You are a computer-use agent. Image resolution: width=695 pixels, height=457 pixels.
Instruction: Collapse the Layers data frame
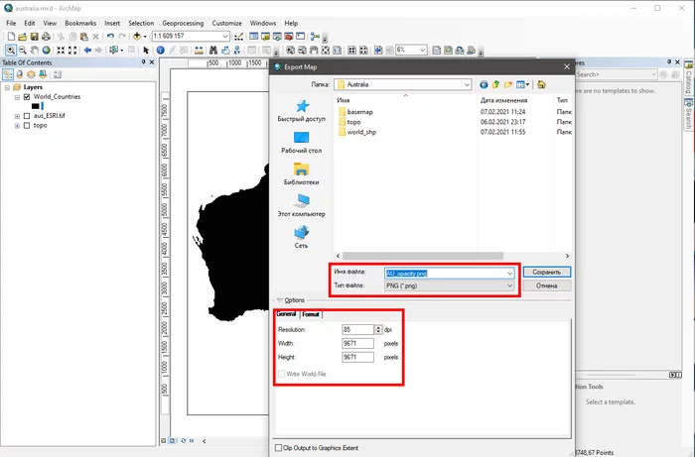7,87
